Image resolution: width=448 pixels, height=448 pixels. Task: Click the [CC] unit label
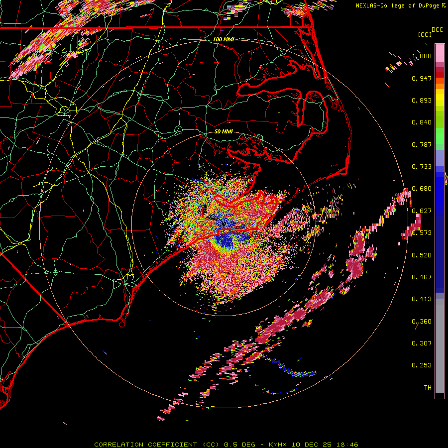[425, 34]
